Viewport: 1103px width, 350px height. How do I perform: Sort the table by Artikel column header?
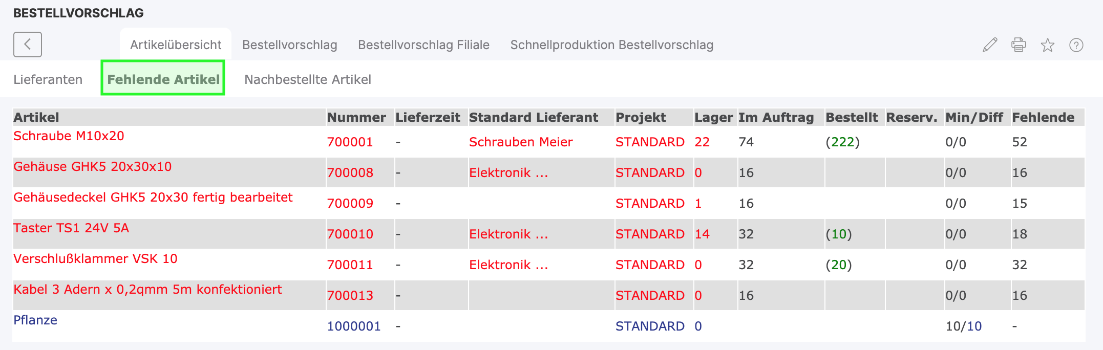tap(36, 117)
